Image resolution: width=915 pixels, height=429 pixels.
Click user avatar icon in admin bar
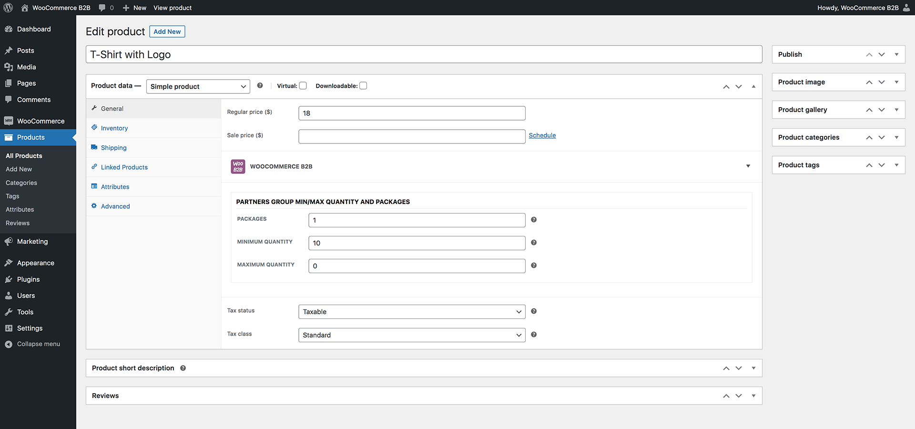coord(906,8)
